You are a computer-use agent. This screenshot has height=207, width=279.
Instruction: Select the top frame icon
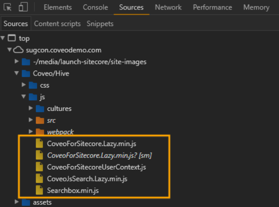(11, 38)
